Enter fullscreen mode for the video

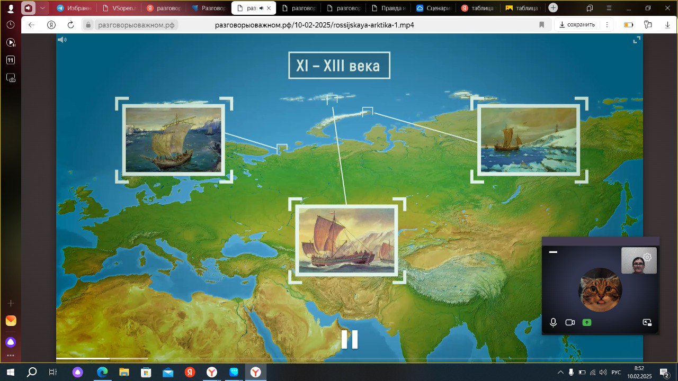point(637,40)
